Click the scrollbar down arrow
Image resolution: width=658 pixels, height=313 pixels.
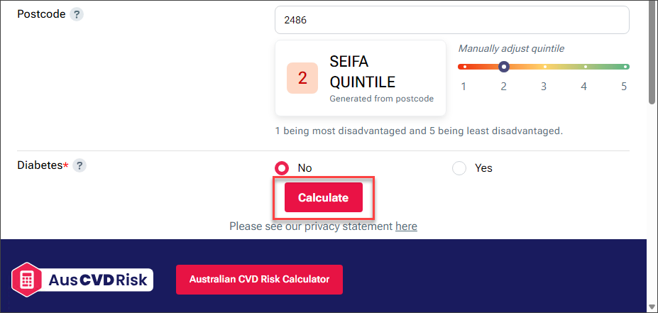(652, 307)
